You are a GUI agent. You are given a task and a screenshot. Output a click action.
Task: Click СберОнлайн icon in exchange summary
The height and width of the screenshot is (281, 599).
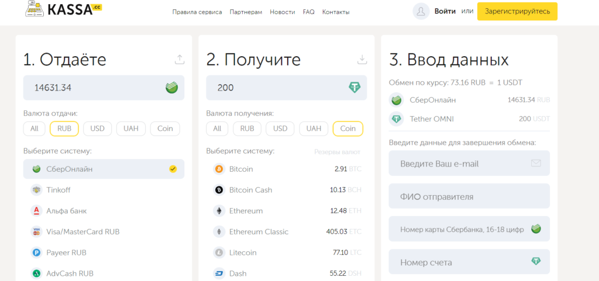pos(396,100)
